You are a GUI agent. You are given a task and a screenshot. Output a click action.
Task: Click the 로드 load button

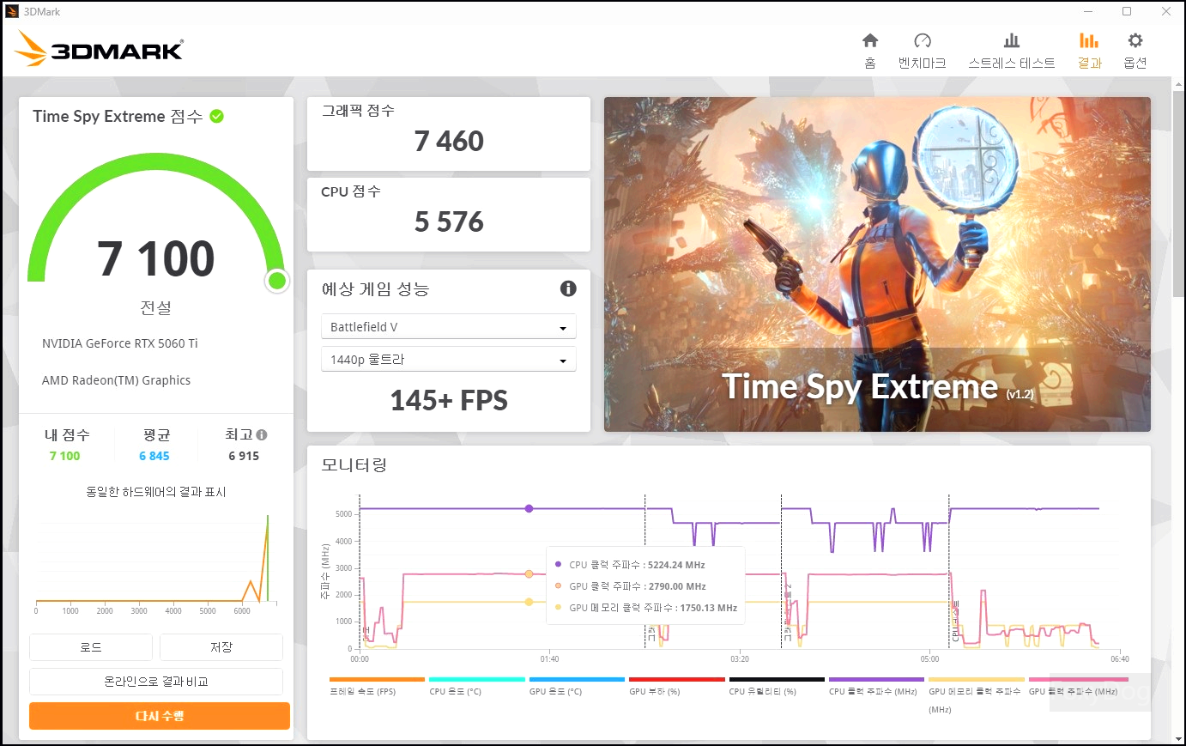point(91,647)
